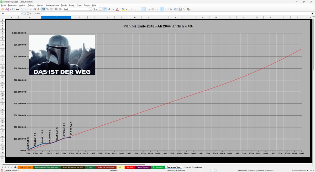
Task: Switch to Tanken & Statistiken tab
Action: [x=106, y=167]
